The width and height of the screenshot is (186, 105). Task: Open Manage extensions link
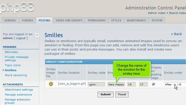click(x=18, y=94)
